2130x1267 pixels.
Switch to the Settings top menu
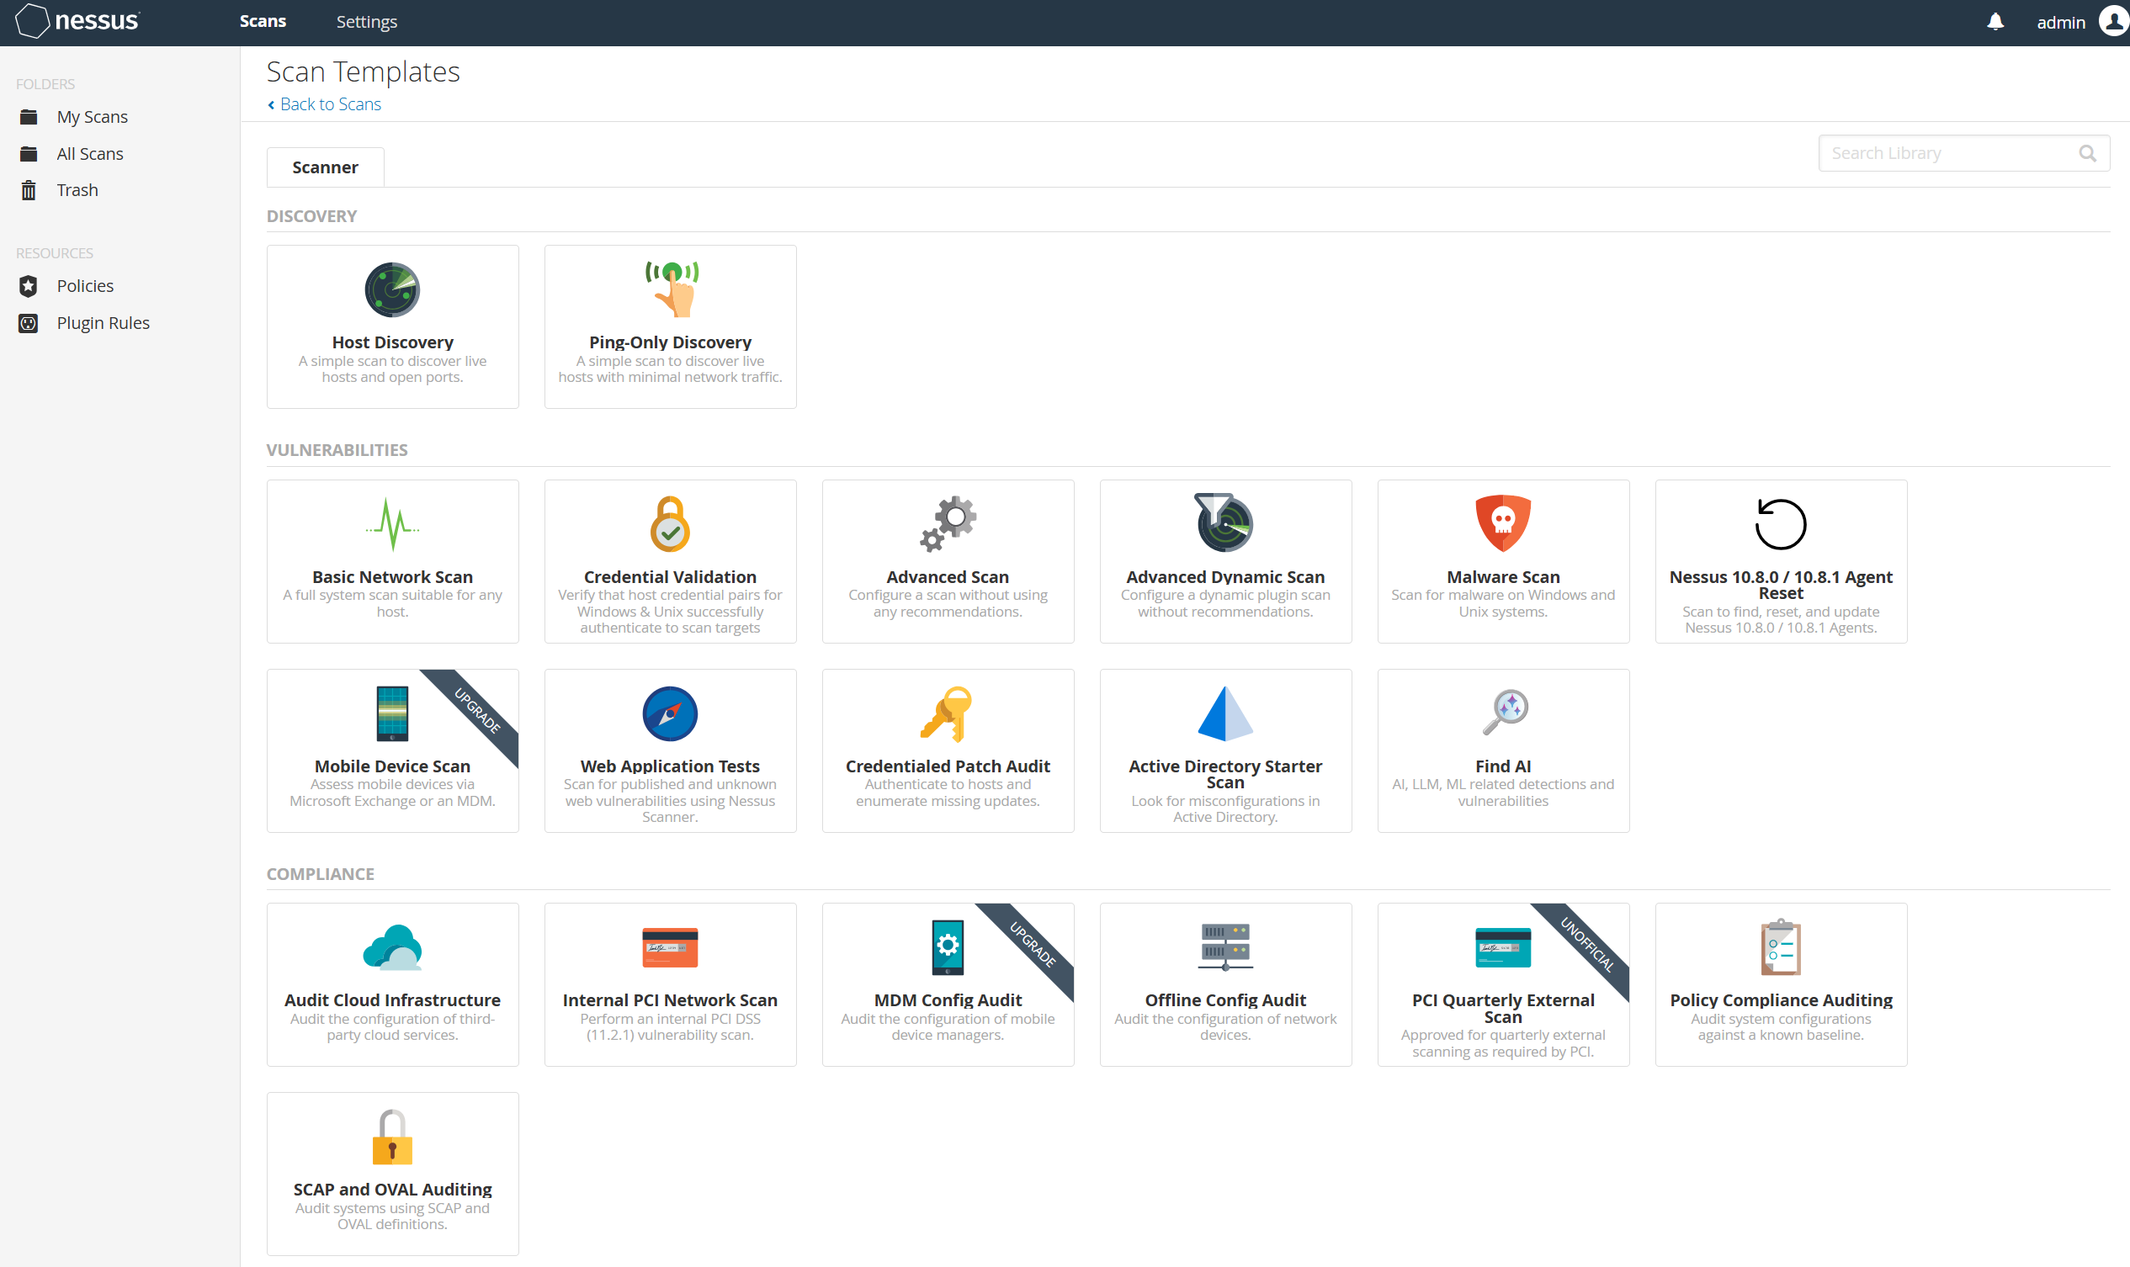point(366,22)
